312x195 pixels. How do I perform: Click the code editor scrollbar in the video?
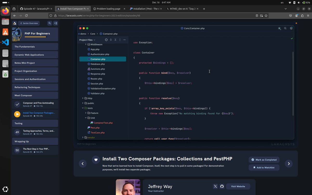293,83
